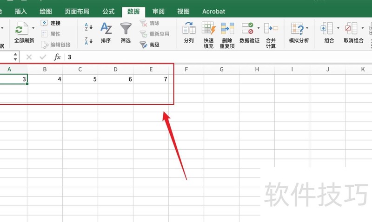Open the 模拟分析 dropdown arrow
Viewport: 372px width, 222px height.
tap(307, 28)
